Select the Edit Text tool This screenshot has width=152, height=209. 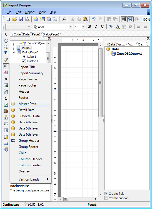point(6,53)
